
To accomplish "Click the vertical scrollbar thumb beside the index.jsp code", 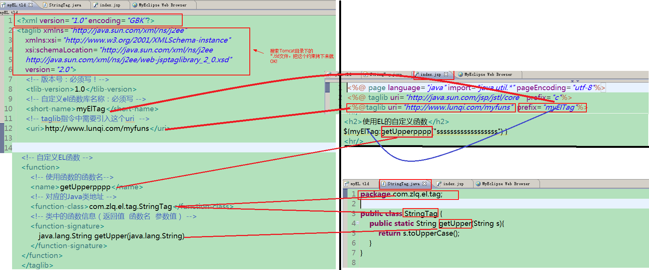I will pos(328,87).
